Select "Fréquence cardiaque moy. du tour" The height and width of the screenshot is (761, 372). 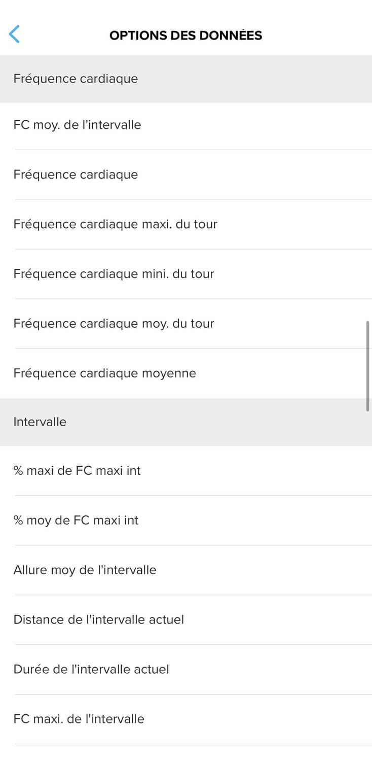pos(114,324)
